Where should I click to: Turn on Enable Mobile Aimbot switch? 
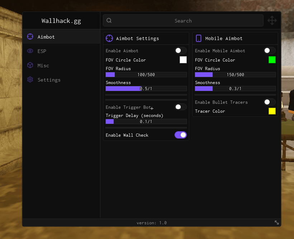[270, 50]
